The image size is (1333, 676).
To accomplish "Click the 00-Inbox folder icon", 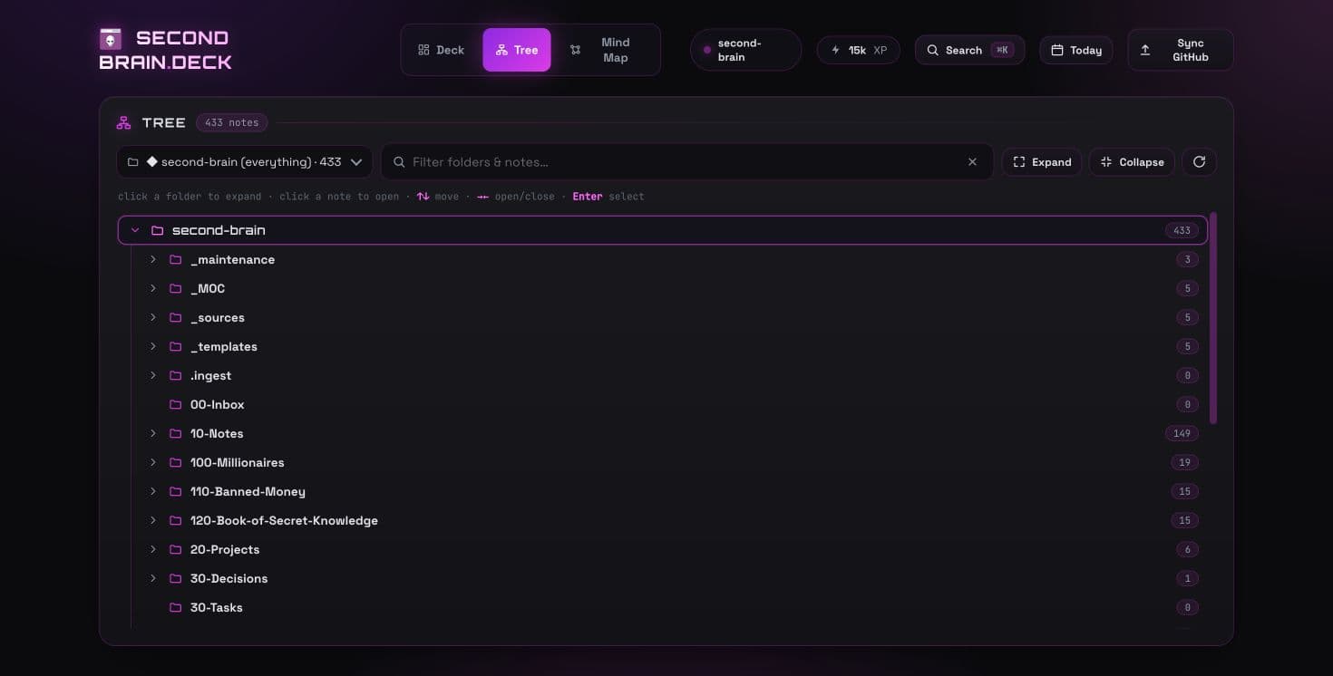I will coord(176,404).
